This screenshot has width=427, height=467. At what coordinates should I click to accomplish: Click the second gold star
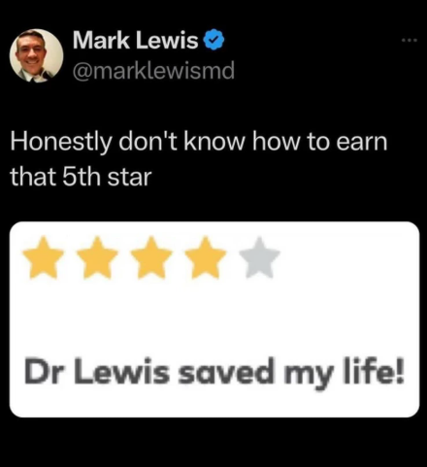click(98, 258)
